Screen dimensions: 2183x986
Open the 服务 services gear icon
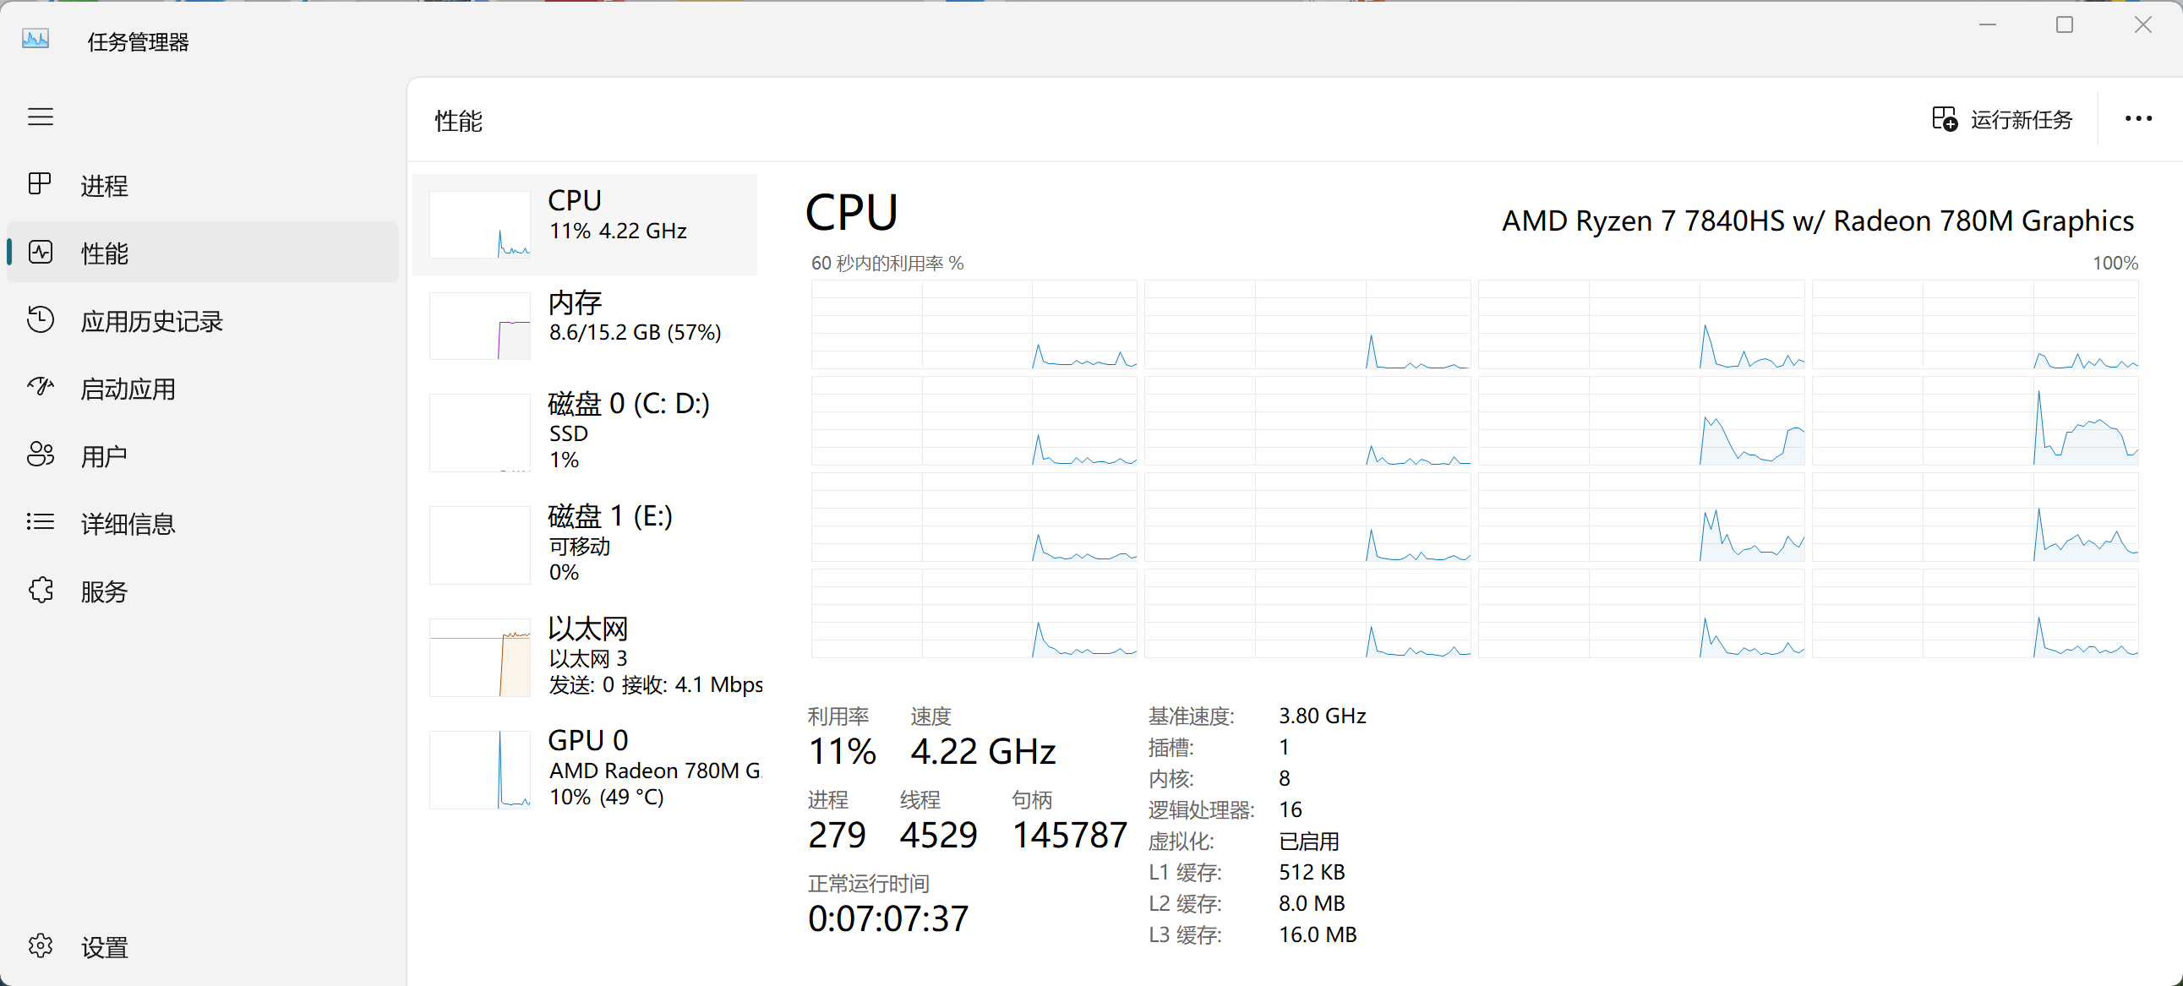[x=40, y=590]
